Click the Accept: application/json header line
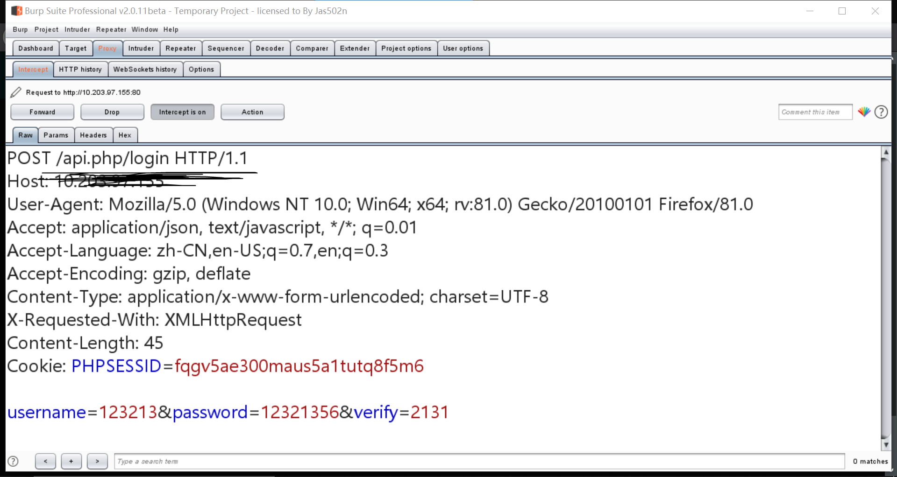The height and width of the screenshot is (477, 897). [212, 228]
